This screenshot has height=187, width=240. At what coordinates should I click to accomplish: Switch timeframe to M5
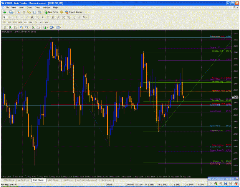(x=10, y=22)
